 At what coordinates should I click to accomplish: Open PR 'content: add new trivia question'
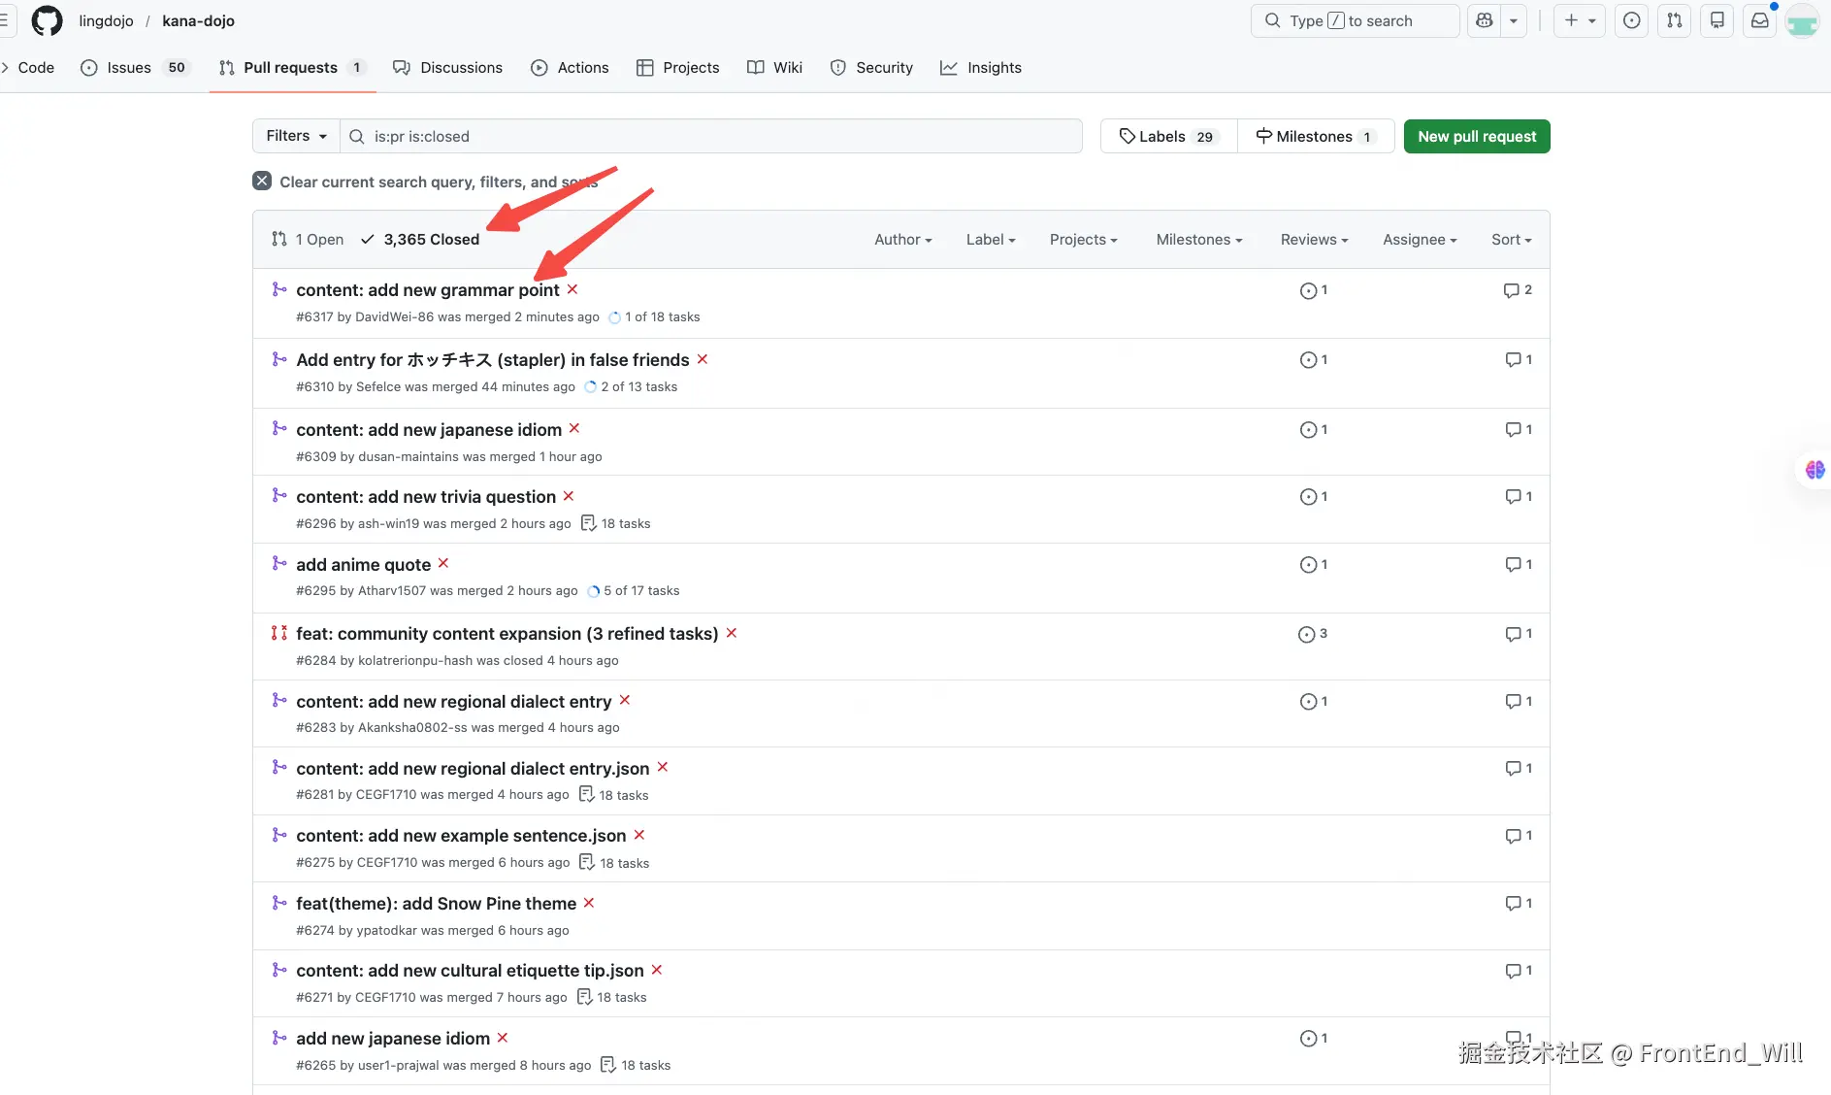(426, 496)
